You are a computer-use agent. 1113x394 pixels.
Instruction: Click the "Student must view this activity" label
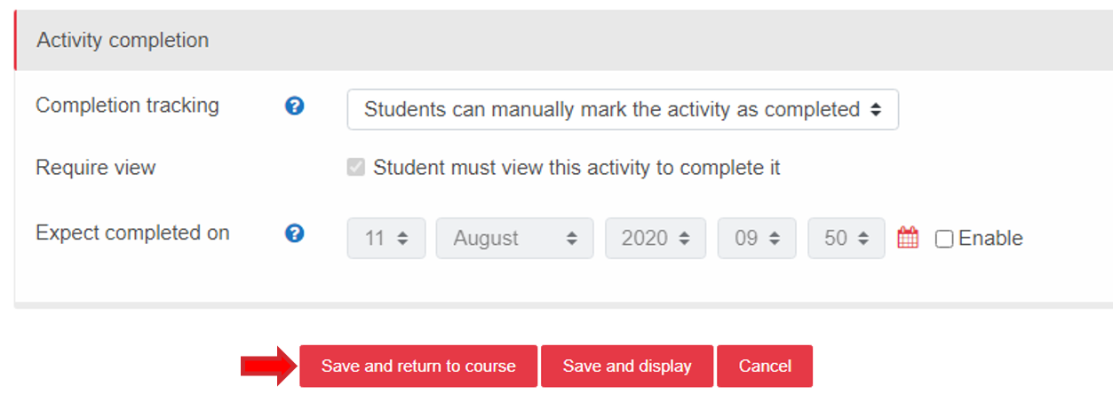pyautogui.click(x=576, y=168)
